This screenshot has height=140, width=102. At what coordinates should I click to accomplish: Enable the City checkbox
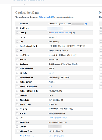click(17, 41)
